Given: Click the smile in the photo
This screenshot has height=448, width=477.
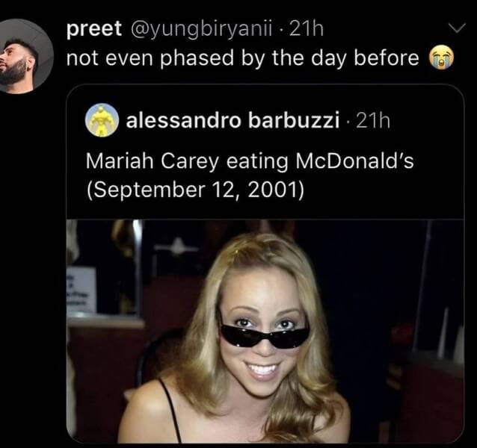Looking at the screenshot, I should (x=263, y=369).
